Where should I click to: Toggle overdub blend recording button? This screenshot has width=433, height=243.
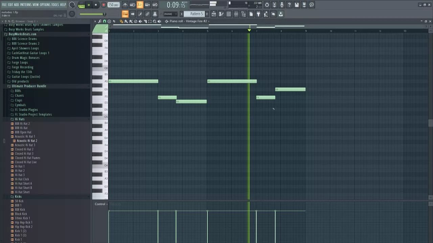[x=147, y=5]
